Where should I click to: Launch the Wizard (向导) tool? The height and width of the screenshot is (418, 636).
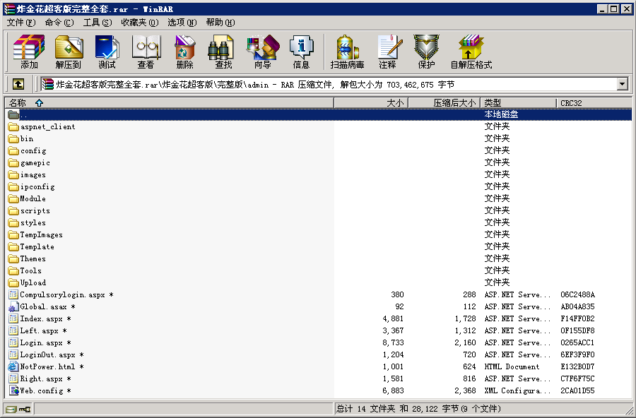point(262,52)
